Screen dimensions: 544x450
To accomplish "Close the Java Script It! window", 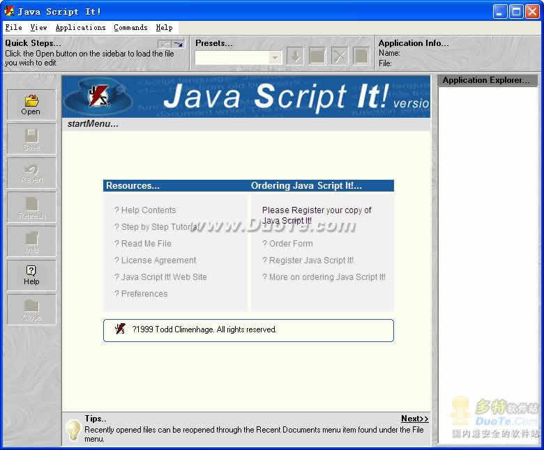I will pyautogui.click(x=532, y=12).
